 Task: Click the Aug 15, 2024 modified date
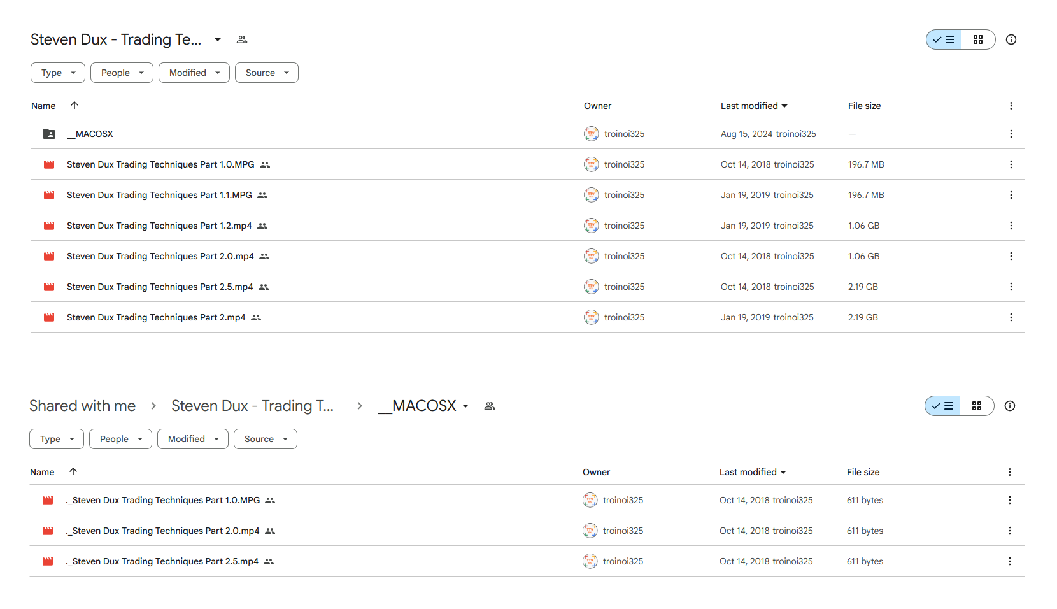746,134
